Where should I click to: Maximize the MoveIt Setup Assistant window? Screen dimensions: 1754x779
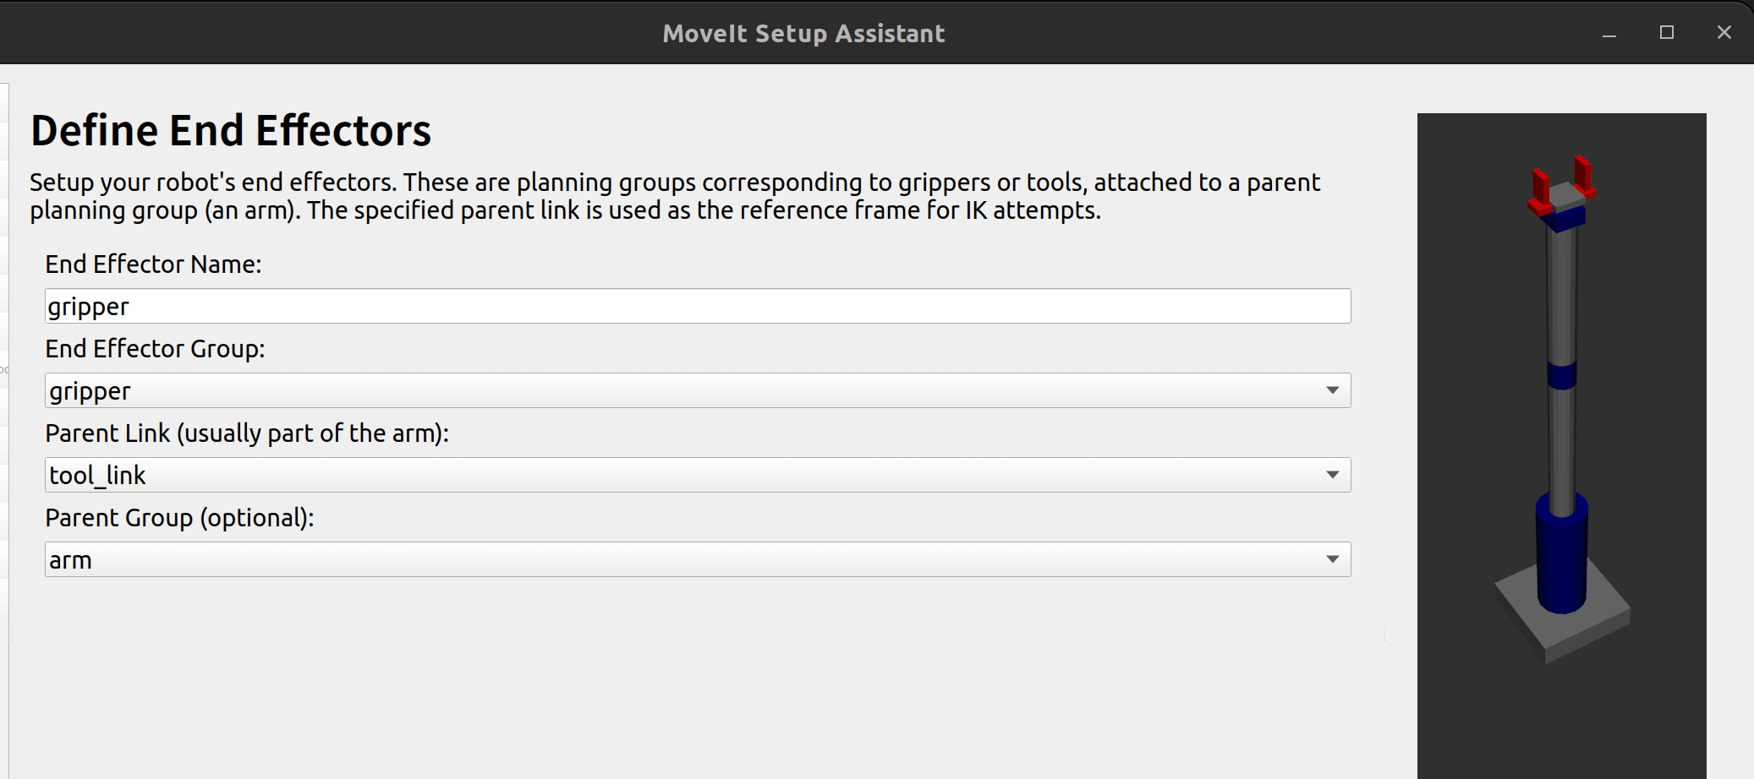(1667, 33)
